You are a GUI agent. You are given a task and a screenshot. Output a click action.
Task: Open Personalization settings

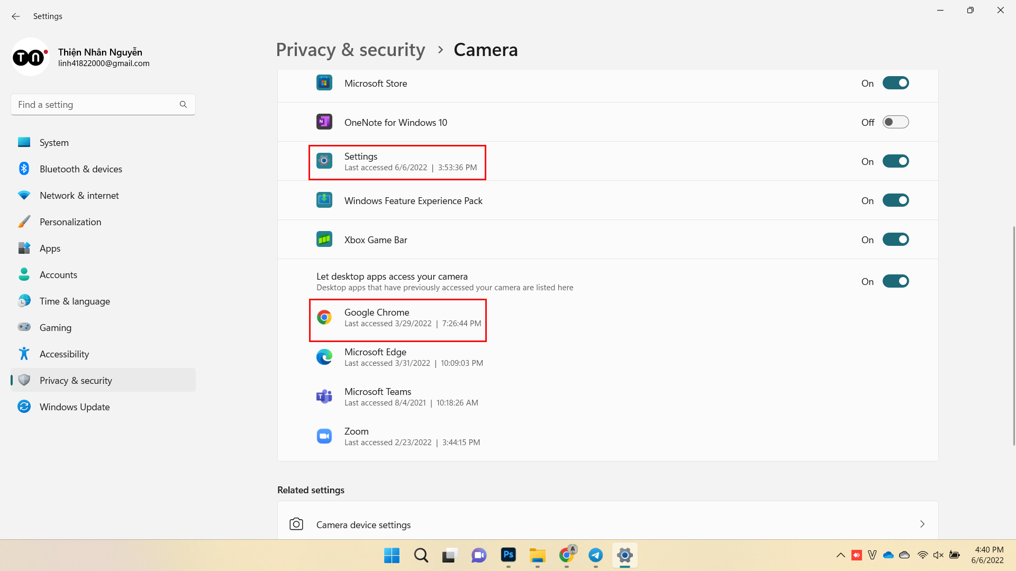pyautogui.click(x=70, y=222)
